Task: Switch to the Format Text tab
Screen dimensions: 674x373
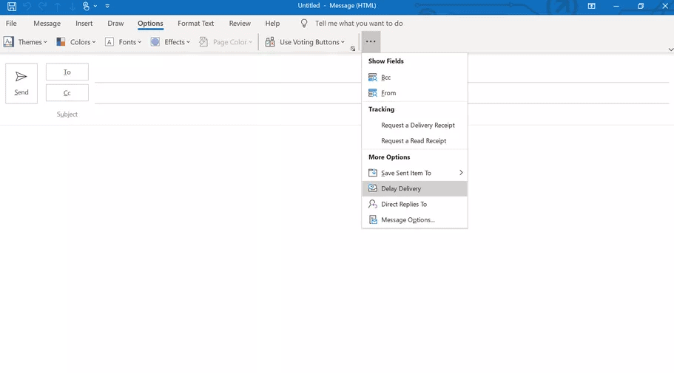Action: 195,23
